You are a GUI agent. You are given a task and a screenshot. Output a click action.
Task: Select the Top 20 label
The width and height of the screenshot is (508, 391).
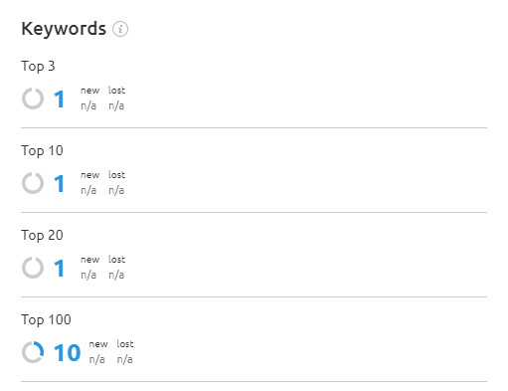pos(42,235)
